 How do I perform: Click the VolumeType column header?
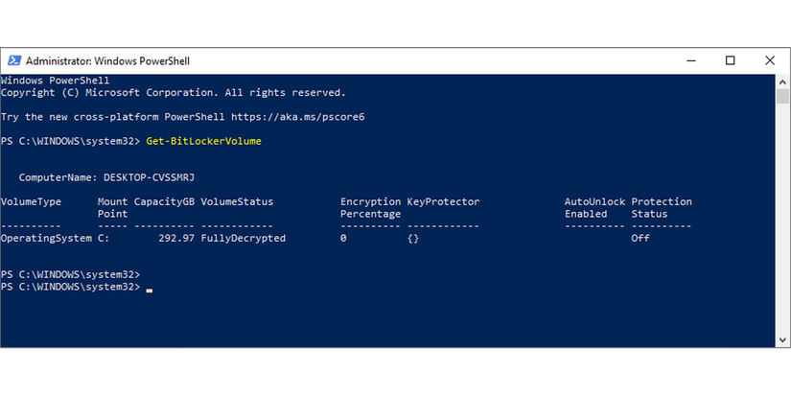point(31,202)
